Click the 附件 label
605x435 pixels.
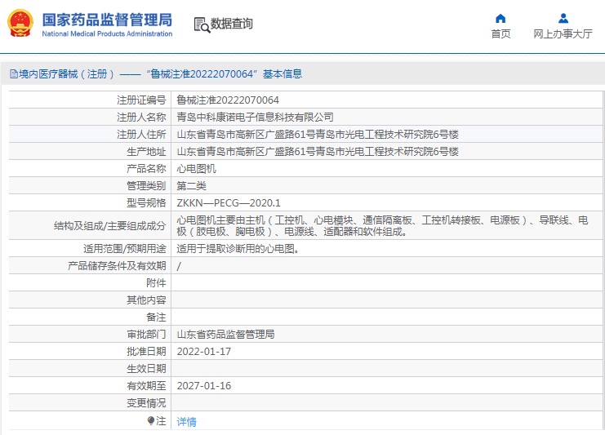click(156, 283)
